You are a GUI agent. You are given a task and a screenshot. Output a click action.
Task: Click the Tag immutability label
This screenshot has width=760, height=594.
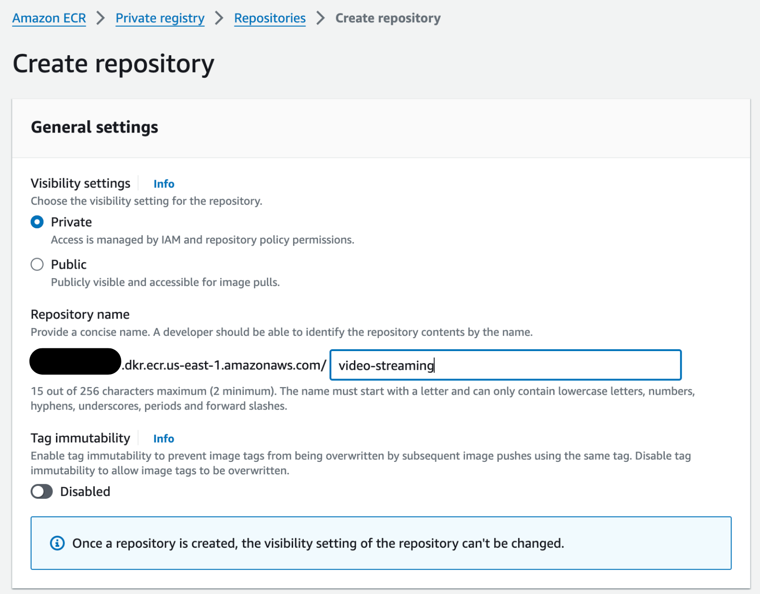click(80, 438)
